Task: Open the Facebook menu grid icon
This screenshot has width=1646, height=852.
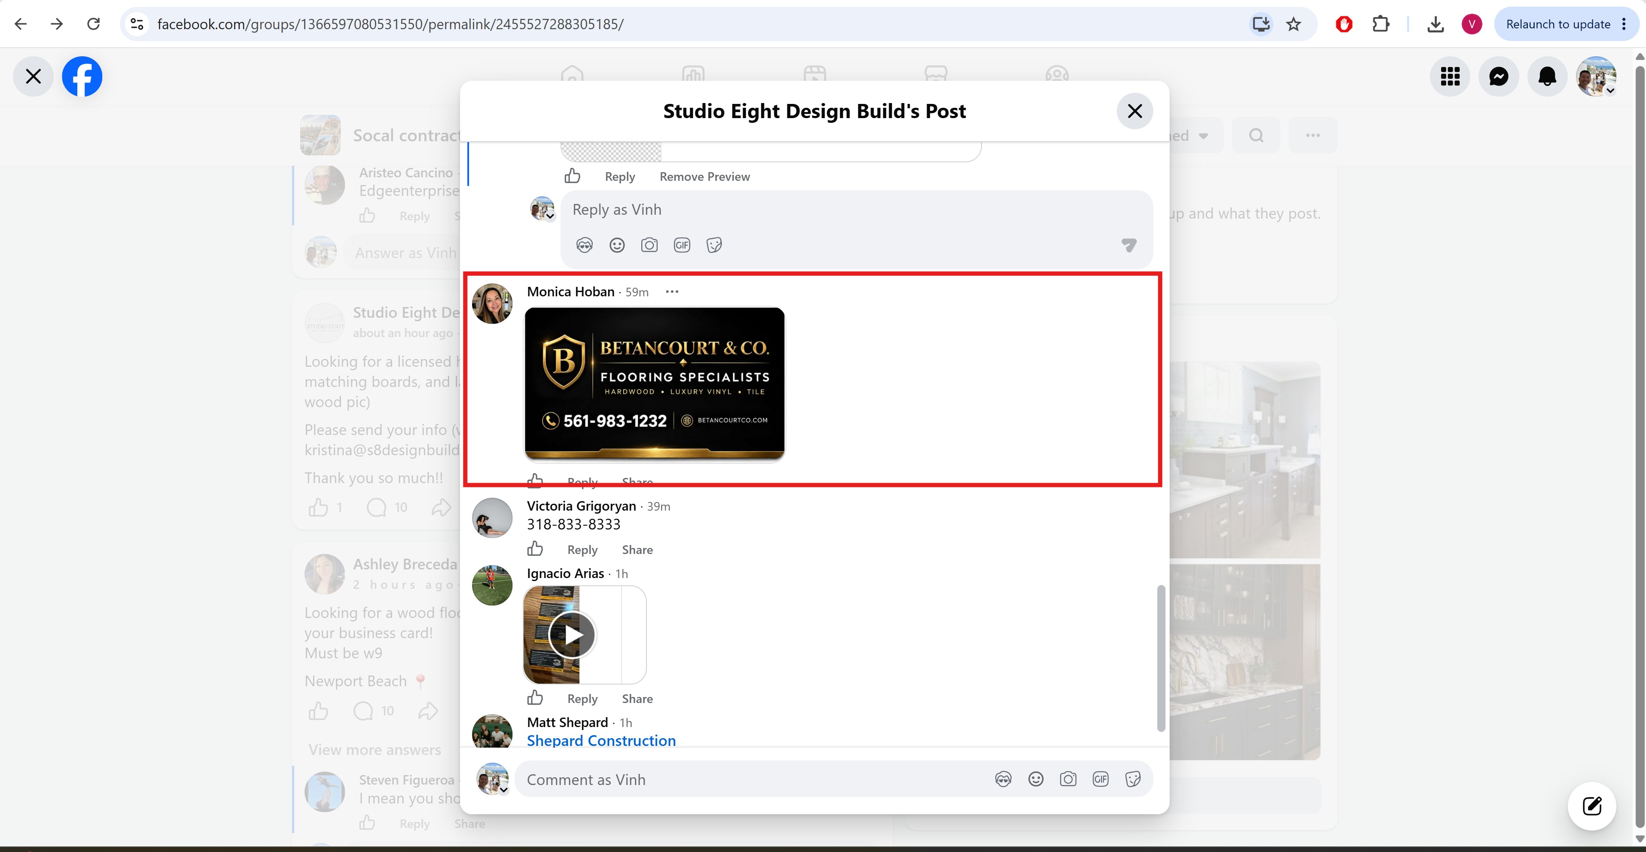Action: [x=1450, y=76]
